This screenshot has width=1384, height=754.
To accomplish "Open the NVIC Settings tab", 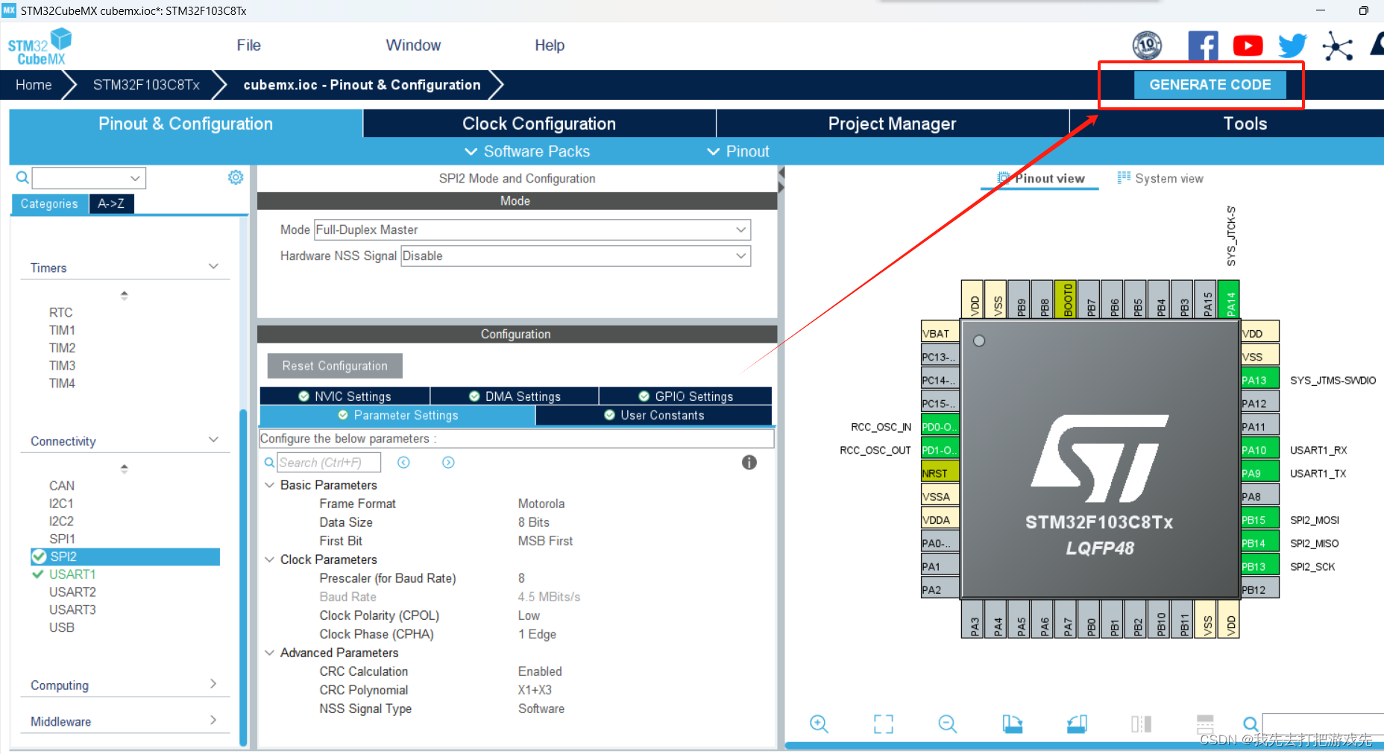I will (345, 396).
